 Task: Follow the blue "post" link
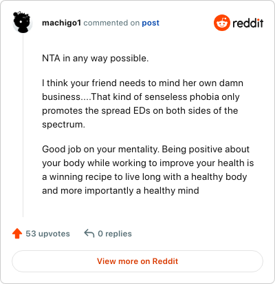[151, 23]
